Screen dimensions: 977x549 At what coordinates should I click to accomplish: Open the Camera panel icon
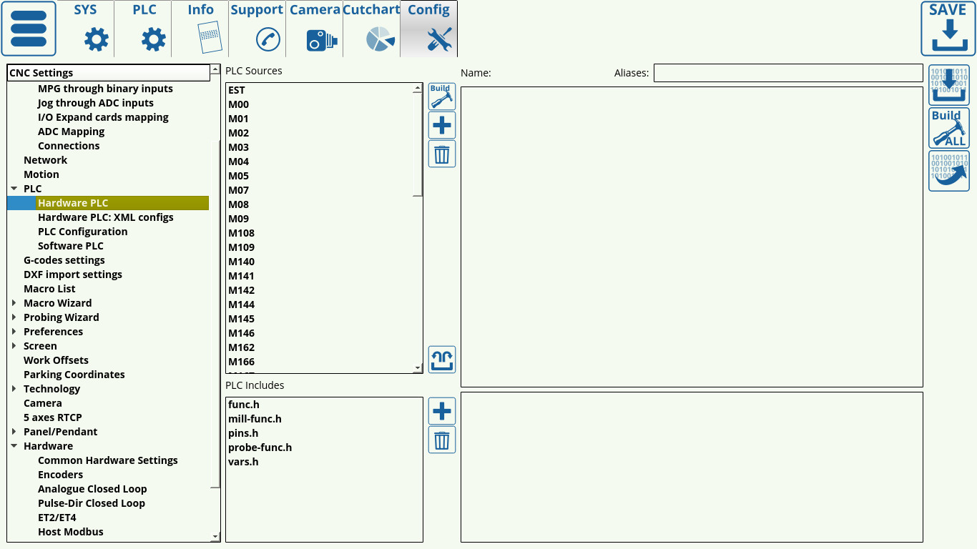point(321,39)
